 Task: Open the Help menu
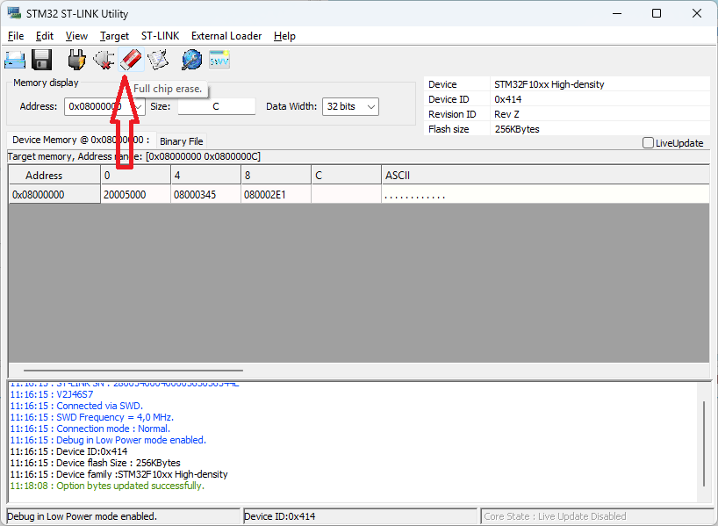[x=284, y=36]
